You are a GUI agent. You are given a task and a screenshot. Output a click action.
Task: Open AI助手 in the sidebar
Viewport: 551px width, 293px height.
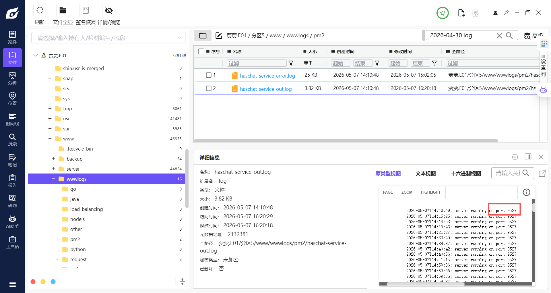pos(12,222)
